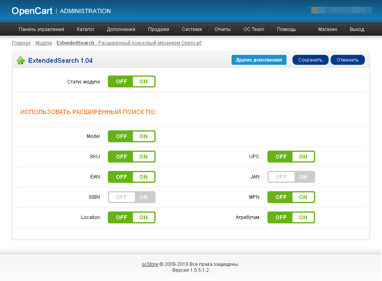
Task: Open the Система menu
Action: click(192, 29)
